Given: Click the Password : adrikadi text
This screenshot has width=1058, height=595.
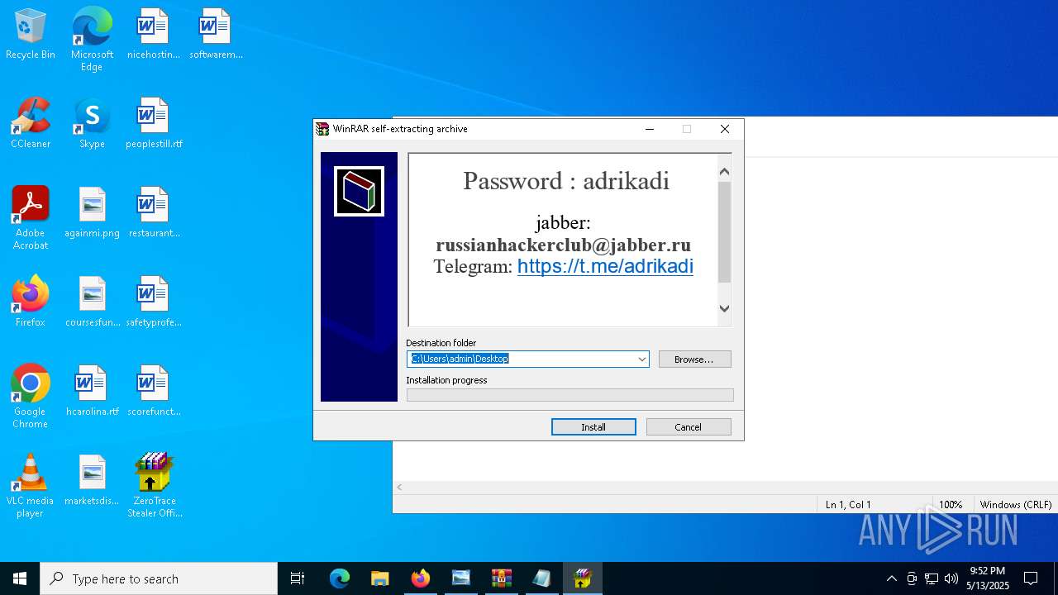Looking at the screenshot, I should (x=566, y=181).
